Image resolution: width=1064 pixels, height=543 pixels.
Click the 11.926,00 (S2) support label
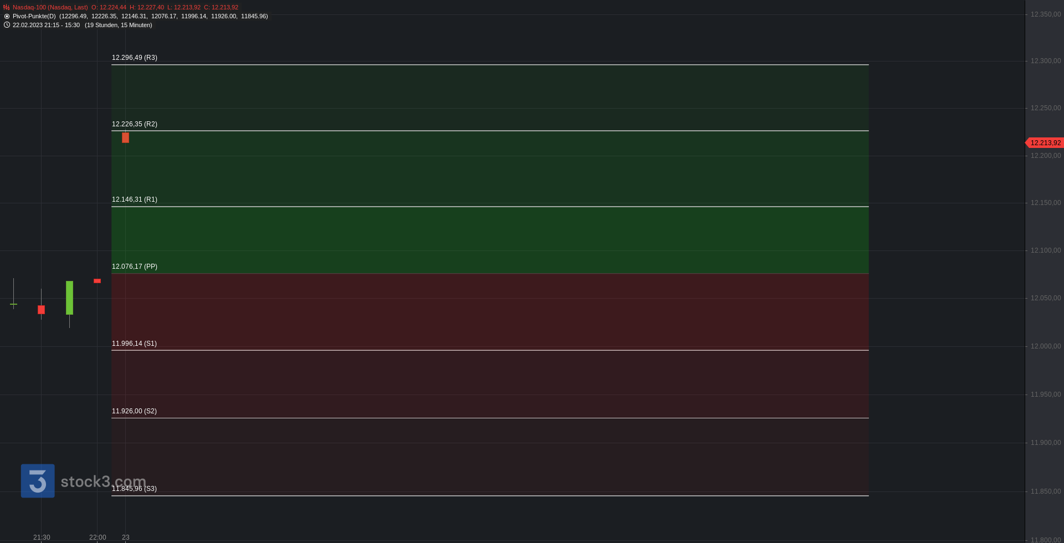[134, 411]
